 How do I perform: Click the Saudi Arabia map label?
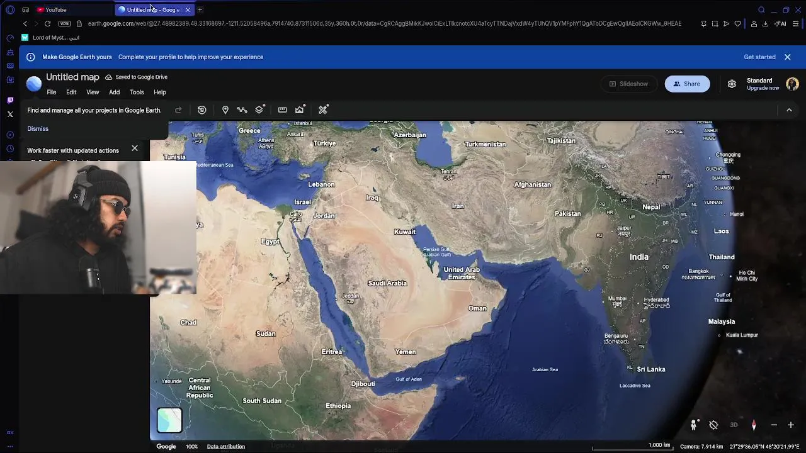387,283
